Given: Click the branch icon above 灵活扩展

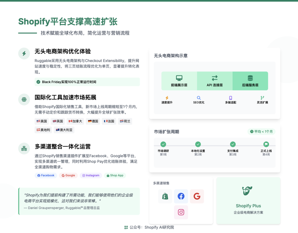Looking at the screenshot, I should [x=262, y=98].
